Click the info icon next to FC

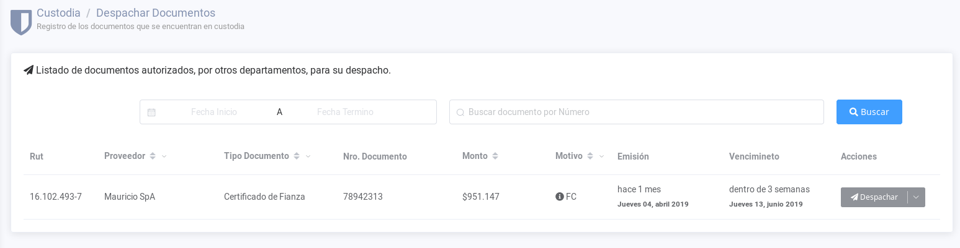pos(559,197)
